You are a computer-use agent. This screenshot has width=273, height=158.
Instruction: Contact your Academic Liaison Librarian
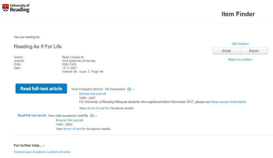(42, 152)
